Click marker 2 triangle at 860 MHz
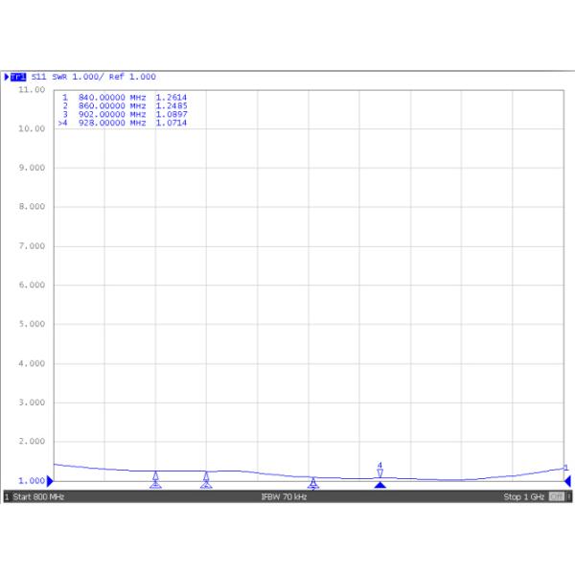The width and height of the screenshot is (575, 575). point(206,480)
